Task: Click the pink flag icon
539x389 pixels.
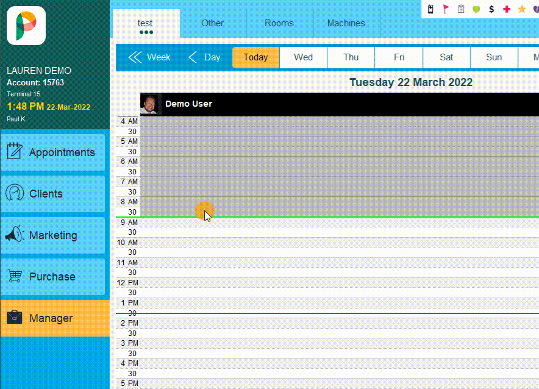Action: click(x=446, y=9)
